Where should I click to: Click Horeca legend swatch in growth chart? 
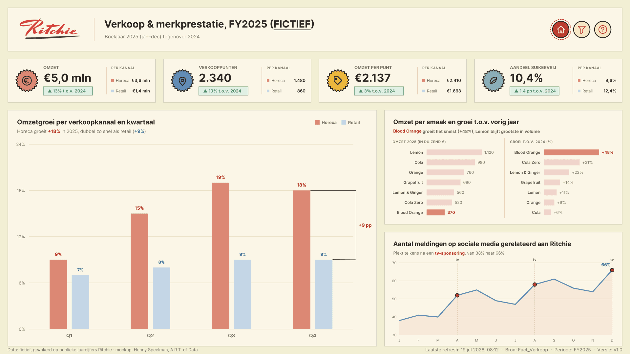317,123
